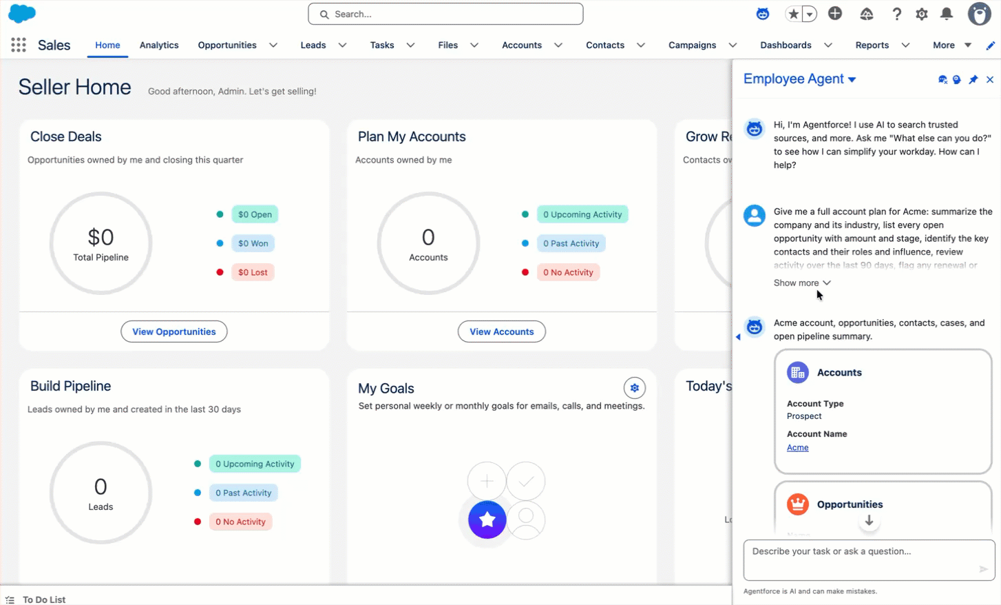Click the View Opportunities button
Viewport: 1001px width, 605px height.
pyautogui.click(x=174, y=331)
